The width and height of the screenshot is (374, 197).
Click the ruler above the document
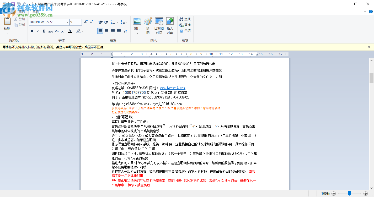[x=184, y=54]
